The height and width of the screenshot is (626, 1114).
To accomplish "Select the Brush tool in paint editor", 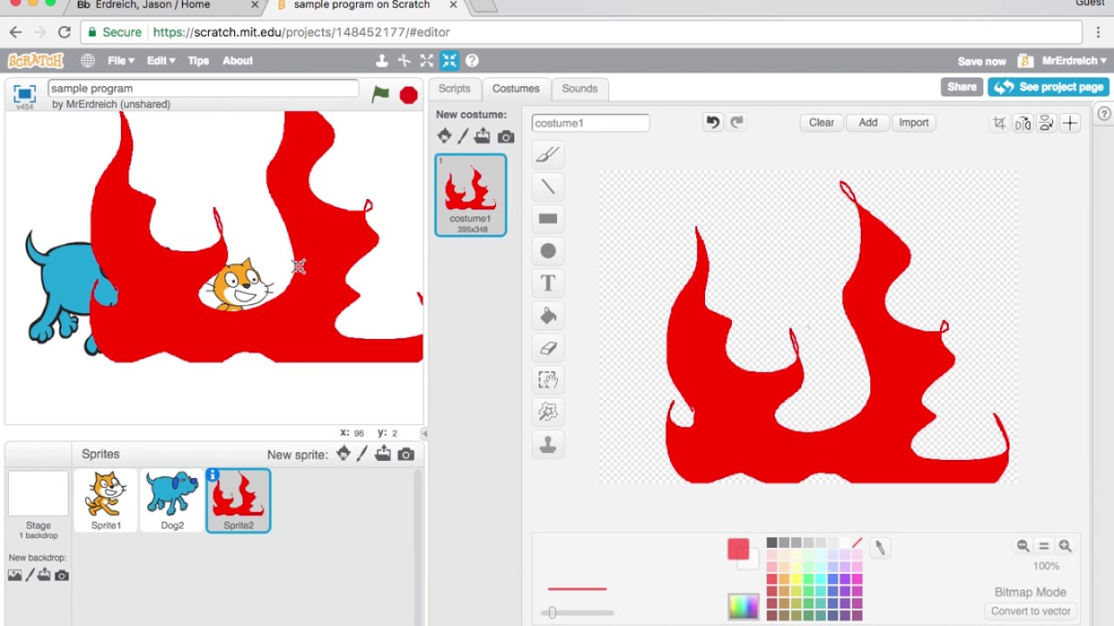I will click(x=547, y=155).
